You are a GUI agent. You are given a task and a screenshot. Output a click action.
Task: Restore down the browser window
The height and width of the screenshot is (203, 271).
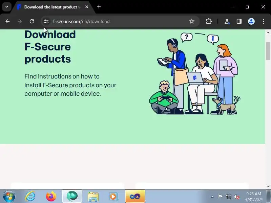248,7
